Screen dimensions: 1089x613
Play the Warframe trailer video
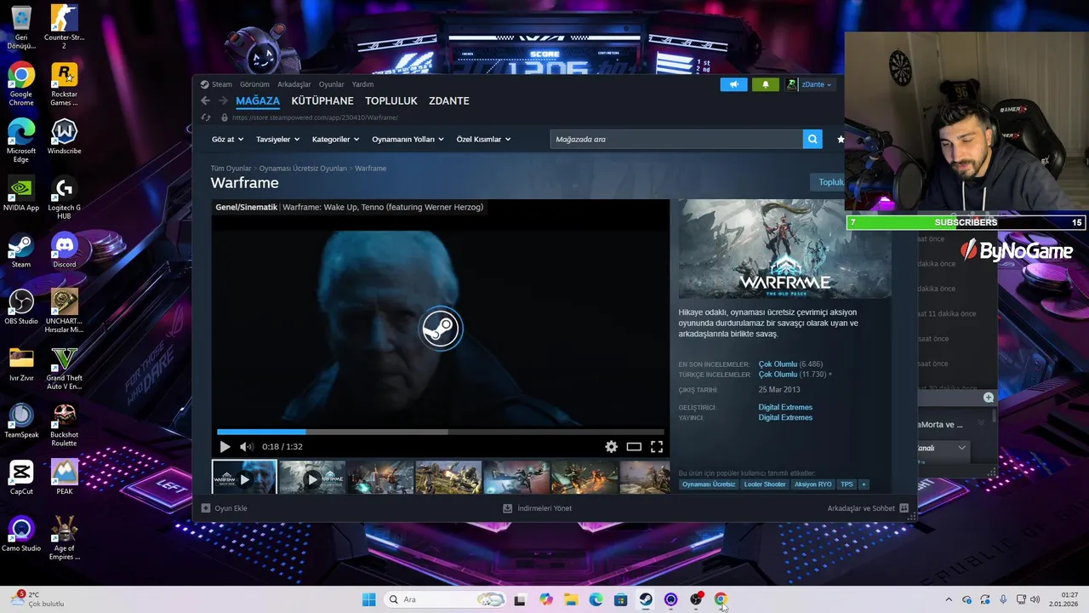tap(225, 446)
